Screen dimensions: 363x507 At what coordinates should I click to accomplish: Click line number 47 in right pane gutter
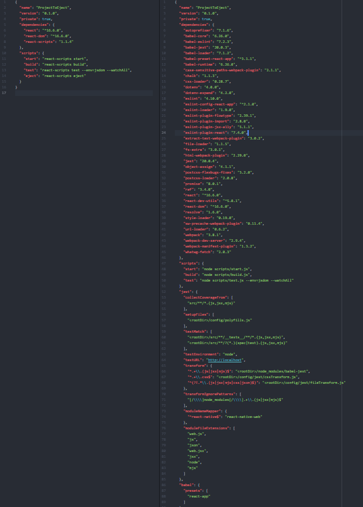164,263
